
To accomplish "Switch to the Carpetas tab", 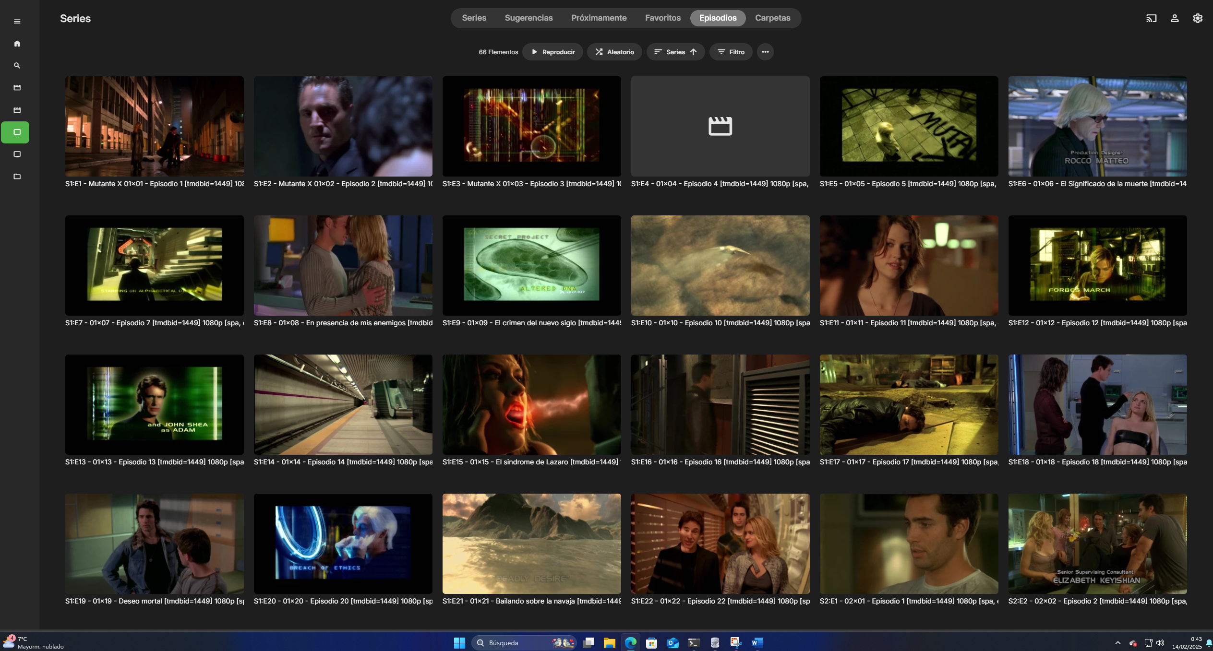I will pyautogui.click(x=772, y=18).
